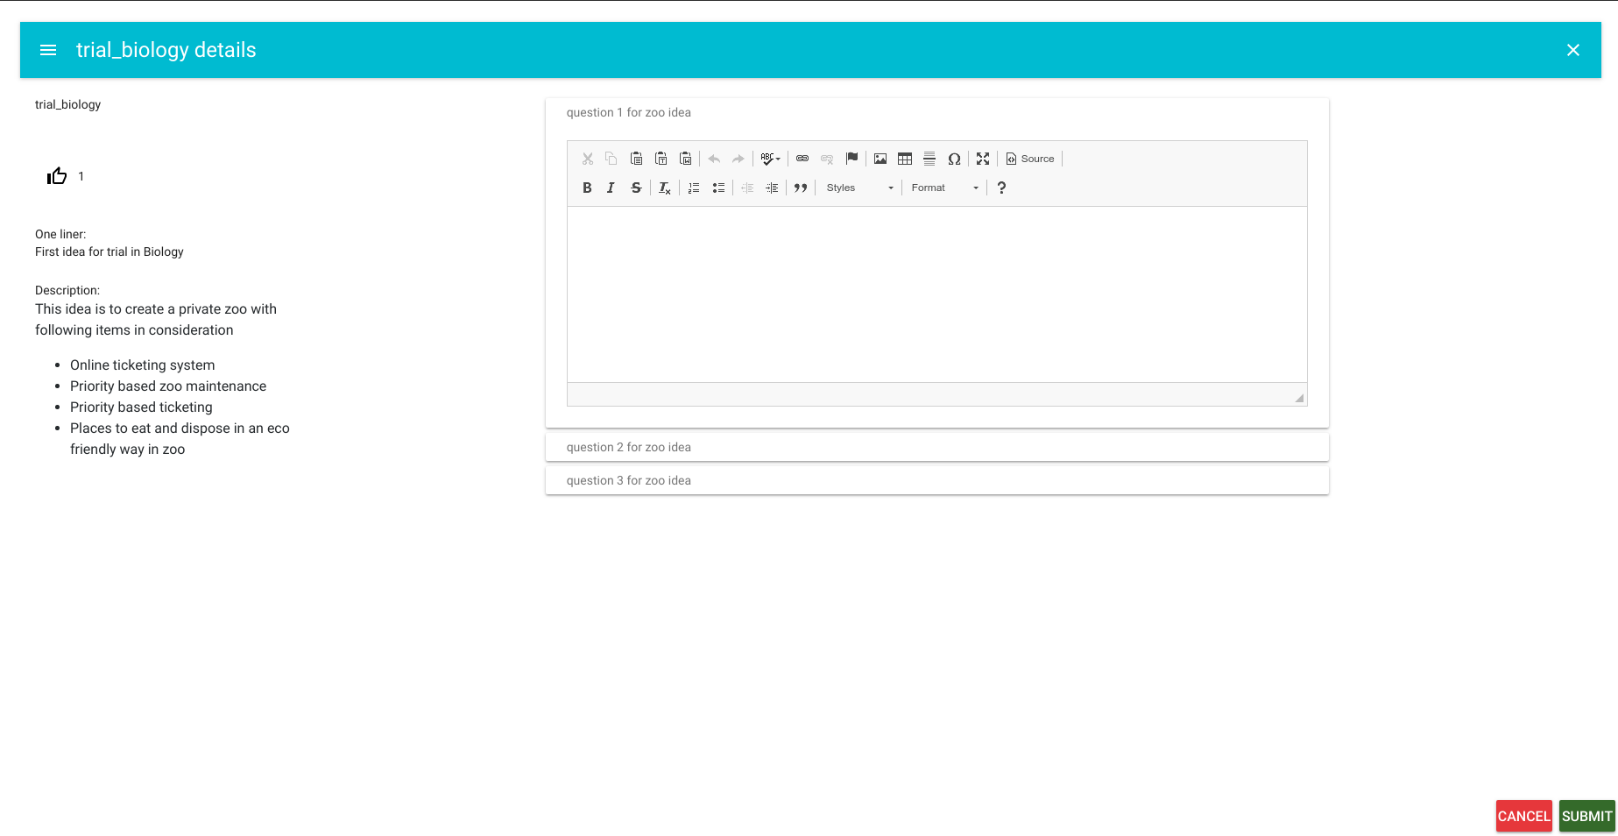Click the Copy icon in editor toolbar
The width and height of the screenshot is (1618, 836).
pos(611,159)
